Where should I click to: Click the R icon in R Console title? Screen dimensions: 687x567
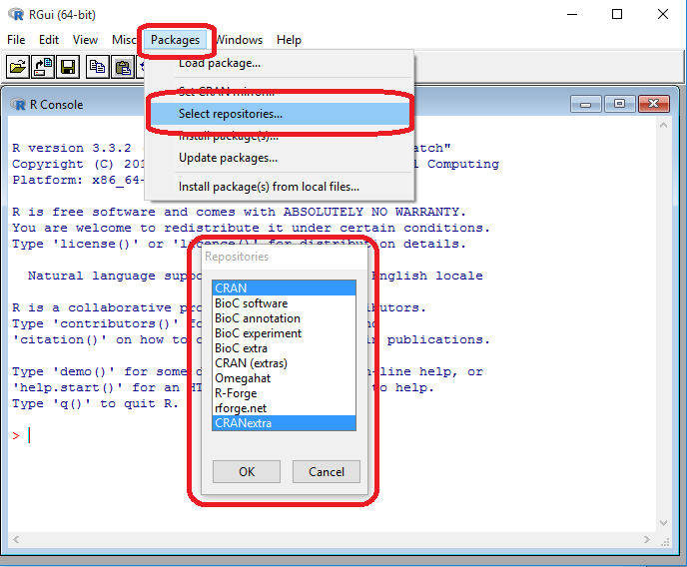point(19,104)
